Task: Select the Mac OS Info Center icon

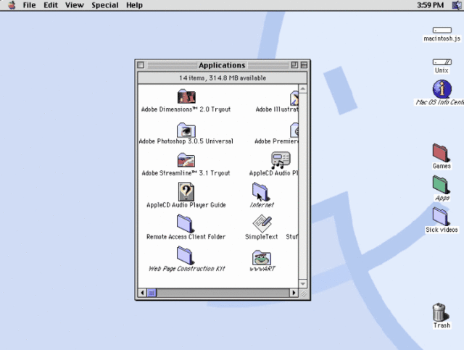Action: click(x=442, y=88)
